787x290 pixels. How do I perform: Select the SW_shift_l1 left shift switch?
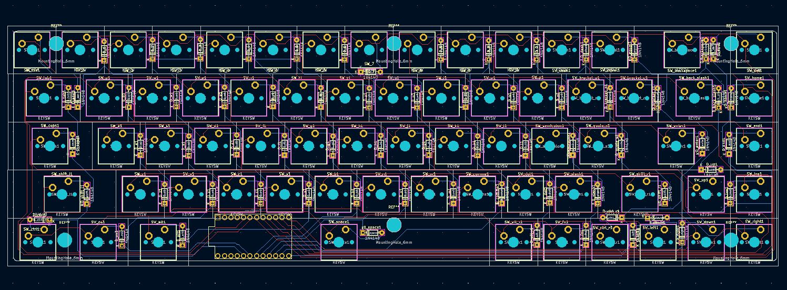pos(62,194)
